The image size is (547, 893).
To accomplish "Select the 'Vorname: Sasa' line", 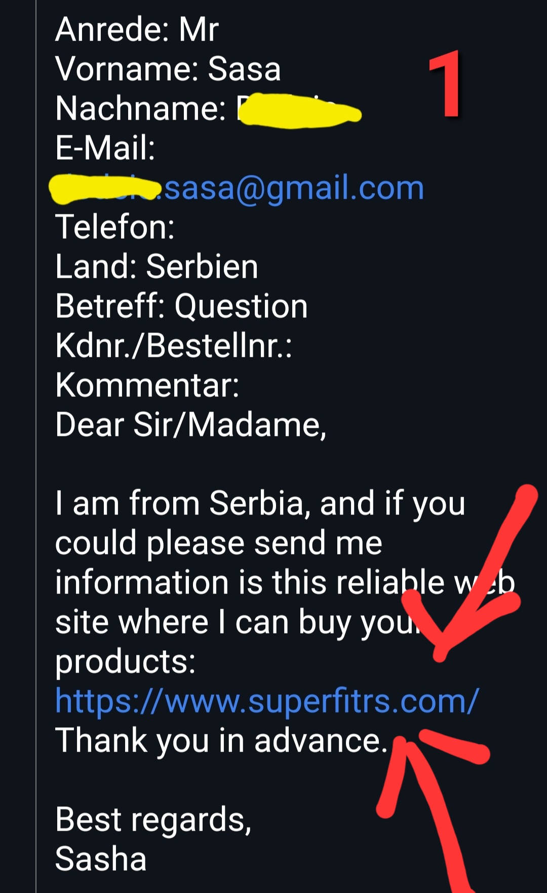I will tap(168, 69).
